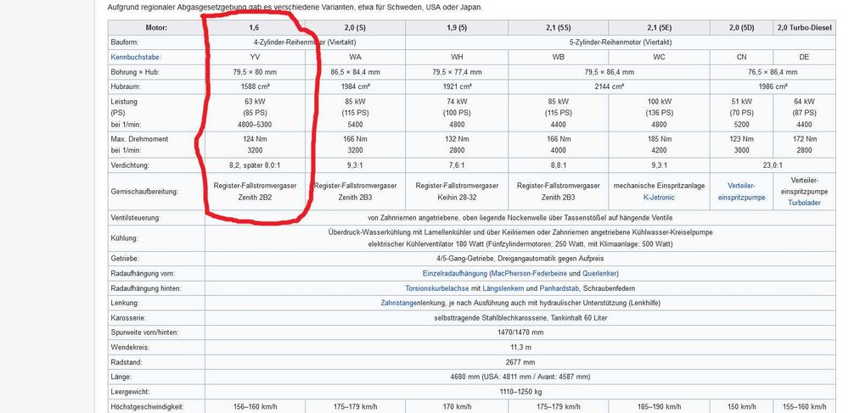Follow the K-Jetronic link

click(659, 198)
